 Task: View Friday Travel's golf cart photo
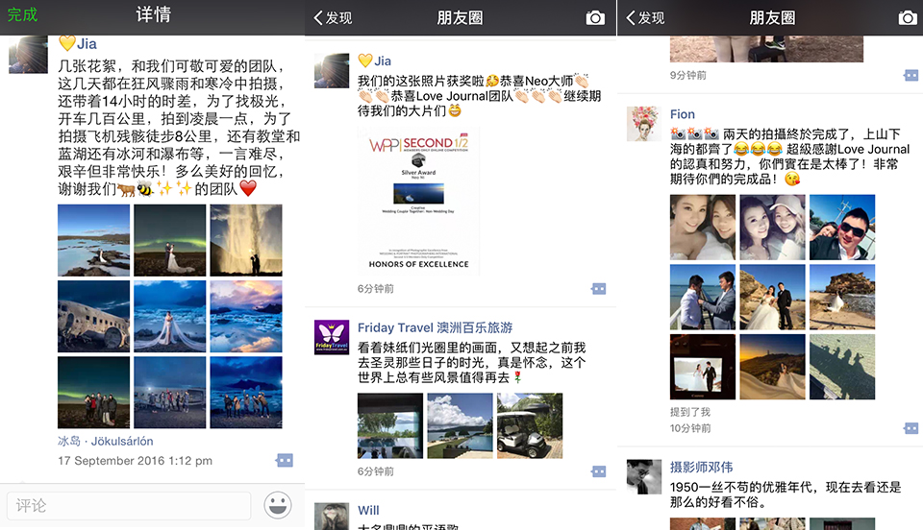[x=530, y=426]
